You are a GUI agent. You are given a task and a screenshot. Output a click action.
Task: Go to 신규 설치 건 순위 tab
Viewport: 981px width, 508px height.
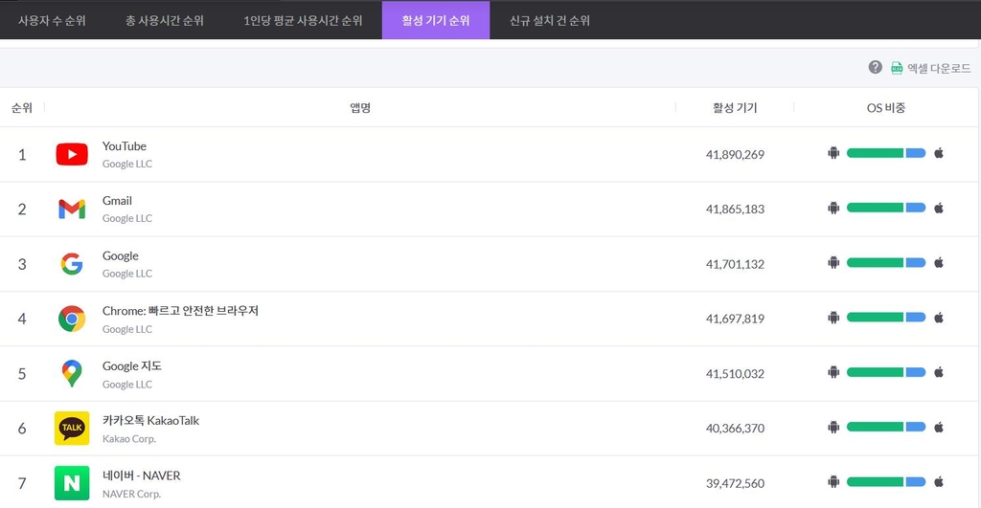550,20
